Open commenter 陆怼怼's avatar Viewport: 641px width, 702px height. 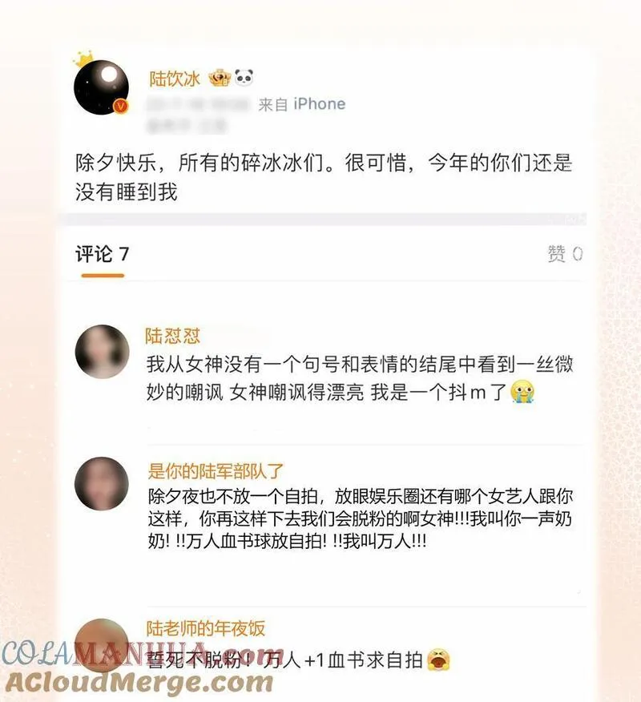(x=102, y=352)
